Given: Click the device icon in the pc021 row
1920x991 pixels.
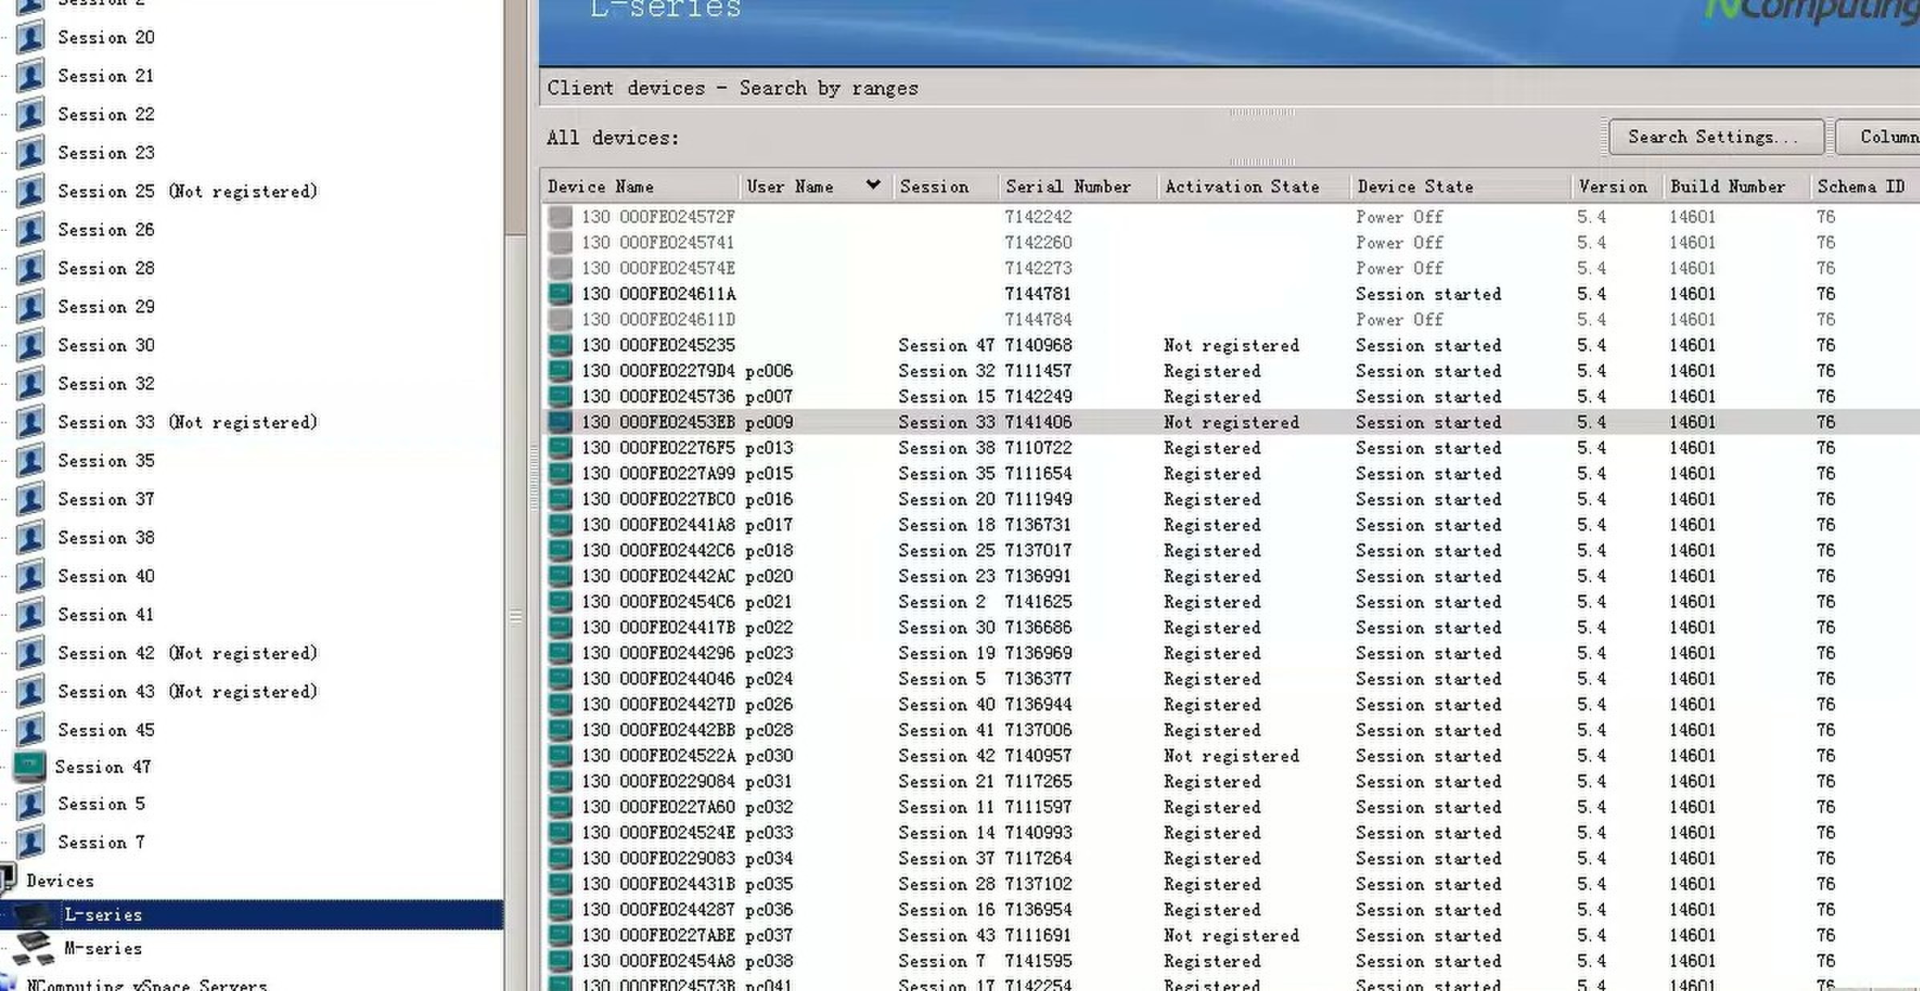Looking at the screenshot, I should click(560, 601).
